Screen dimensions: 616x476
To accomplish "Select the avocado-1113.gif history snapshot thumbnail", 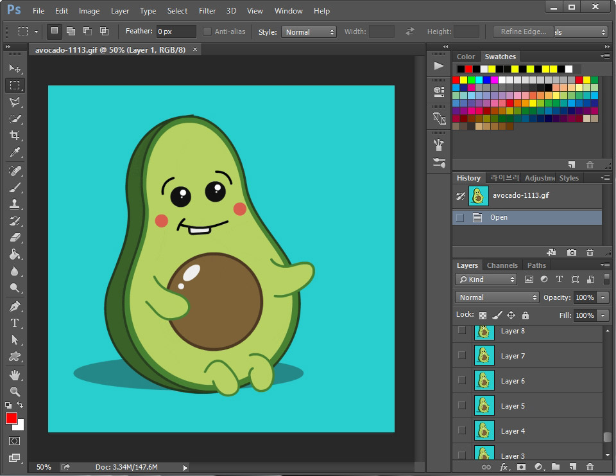I will tap(479, 195).
